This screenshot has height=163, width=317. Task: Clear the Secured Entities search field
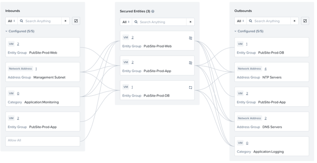coord(190,22)
